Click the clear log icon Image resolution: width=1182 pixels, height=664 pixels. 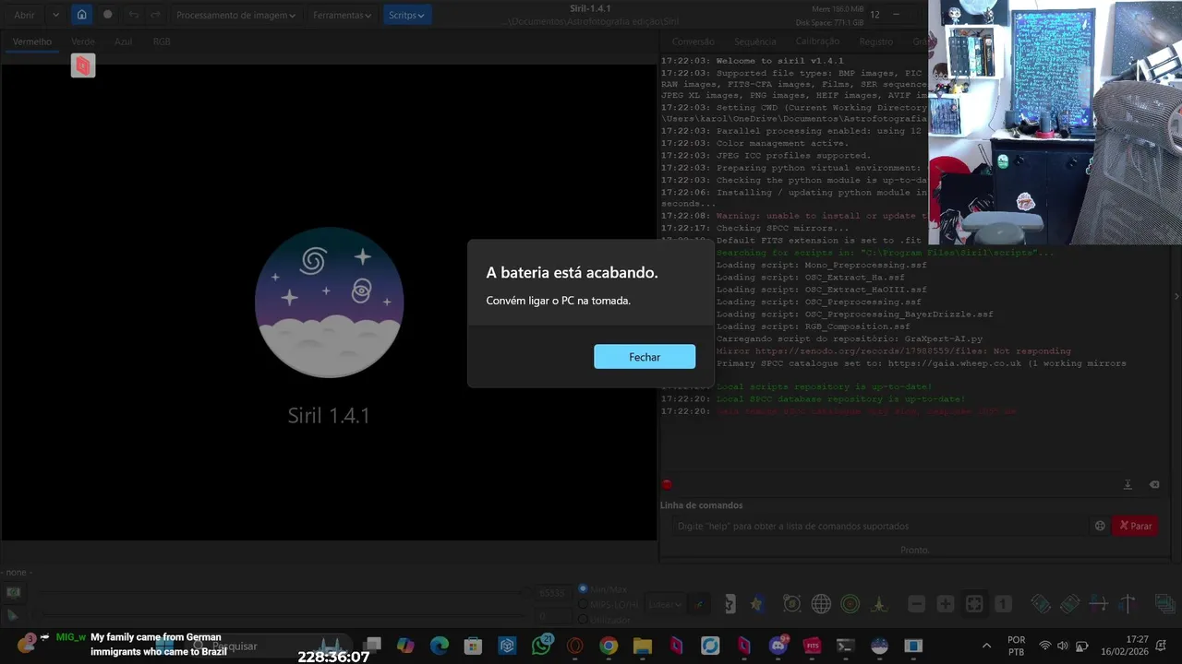1154,484
